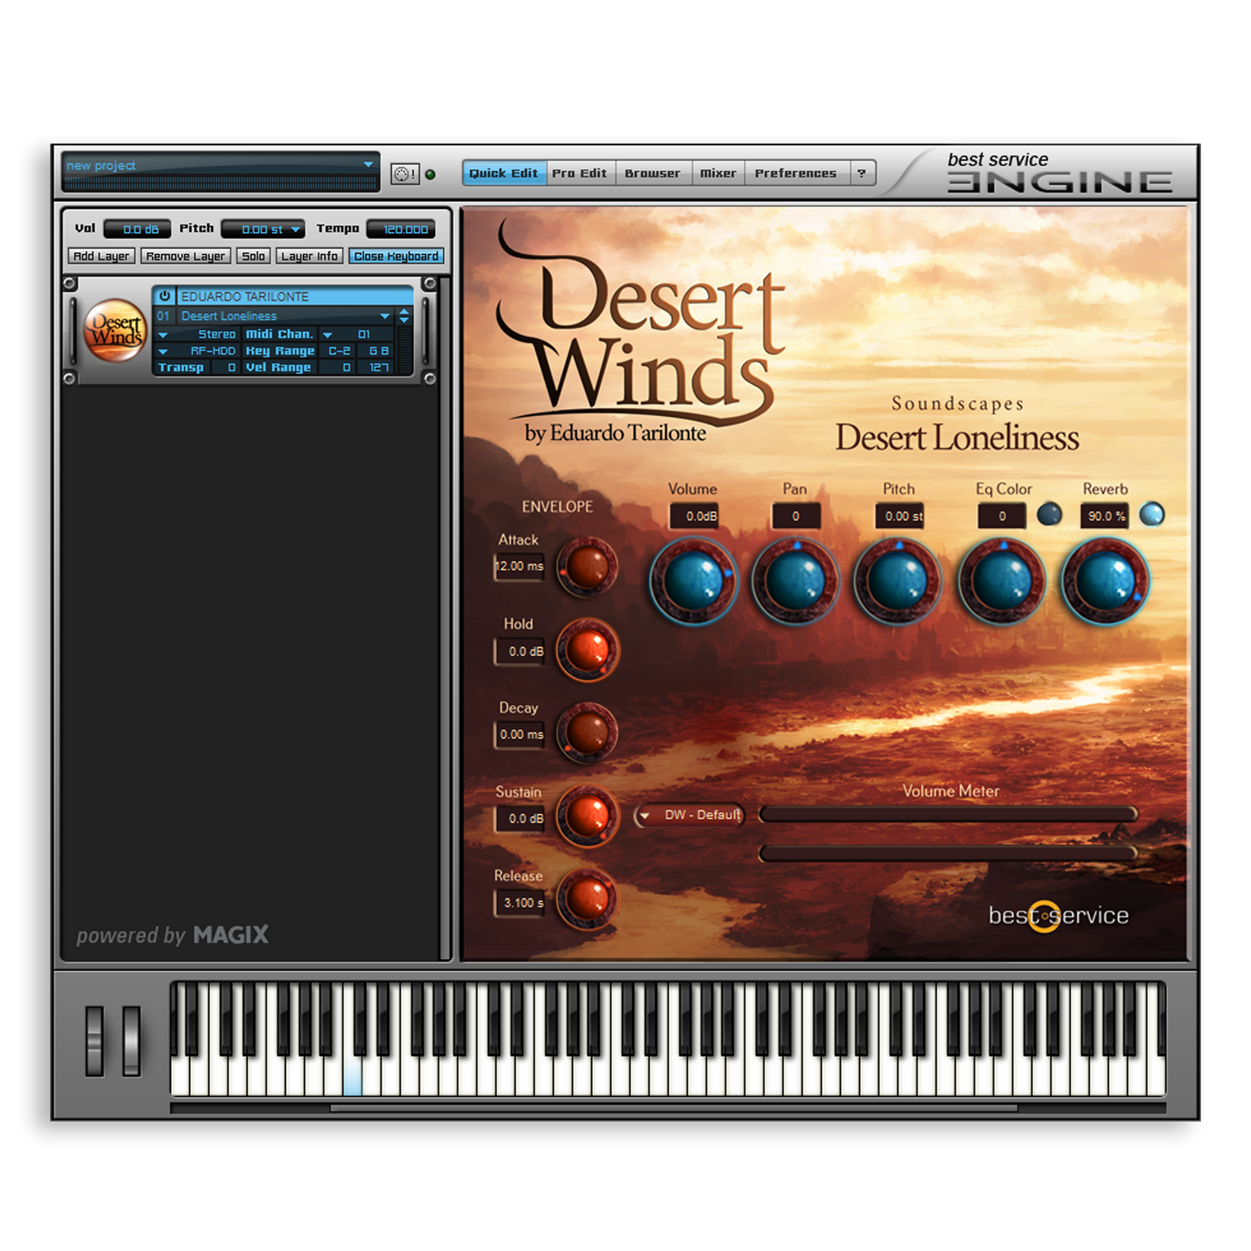Toggle the EDUARDO TARILONTE layer power button

click(165, 296)
